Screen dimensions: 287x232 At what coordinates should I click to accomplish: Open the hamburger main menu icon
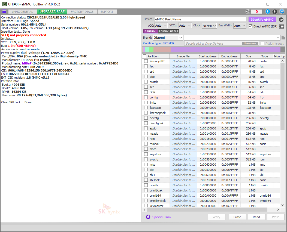point(4,11)
